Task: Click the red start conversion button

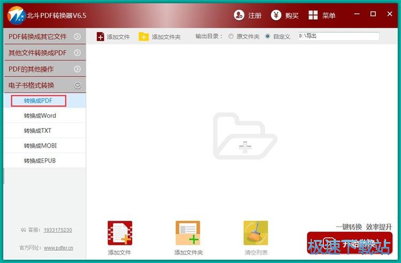Action: [x=350, y=243]
